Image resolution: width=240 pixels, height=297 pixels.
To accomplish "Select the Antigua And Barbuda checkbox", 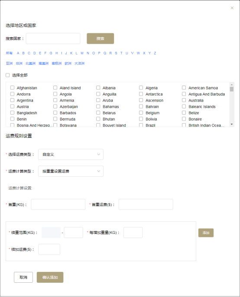I will (184, 94).
